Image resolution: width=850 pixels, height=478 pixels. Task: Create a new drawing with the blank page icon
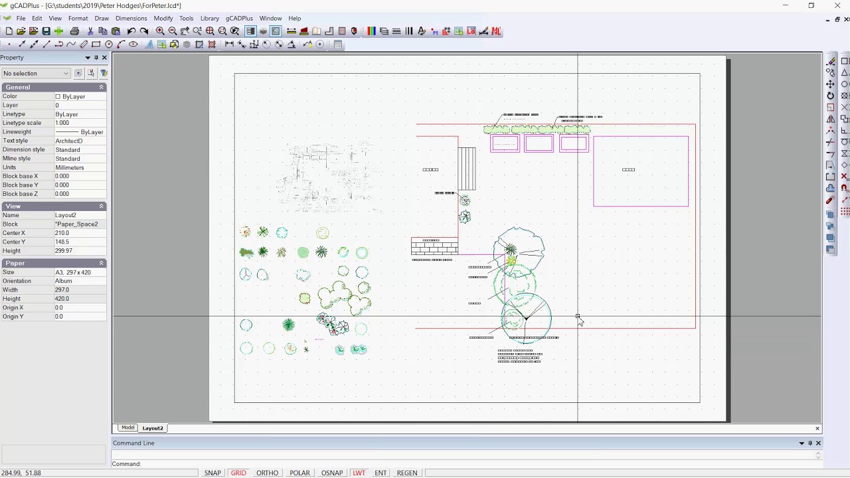tap(9, 31)
